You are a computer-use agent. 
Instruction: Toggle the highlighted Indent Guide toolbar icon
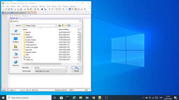click(70, 9)
